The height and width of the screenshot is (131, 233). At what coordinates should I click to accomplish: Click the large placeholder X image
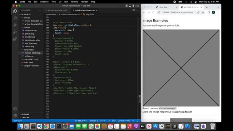(181, 68)
